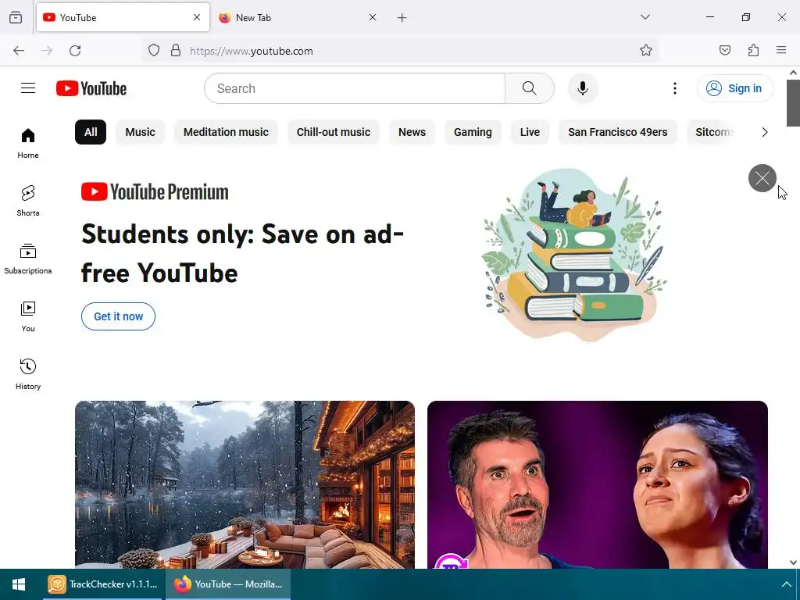
Task: Select the Meditation music chip
Action: point(226,132)
